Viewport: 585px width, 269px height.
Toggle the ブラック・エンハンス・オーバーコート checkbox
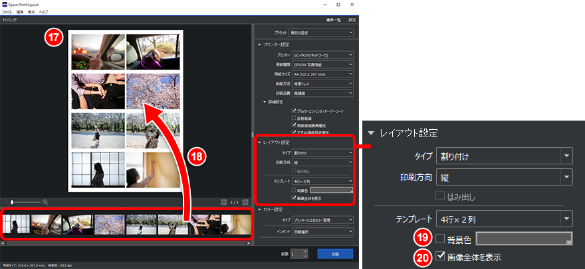tap(293, 110)
